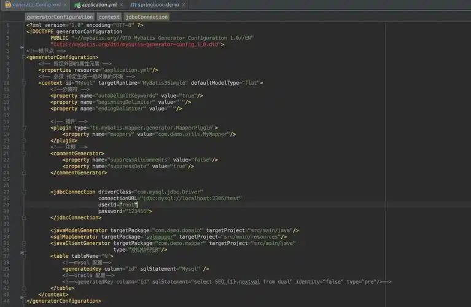Viewport: 471px width, 307px height.
Task: Click the application.yml file type icon
Action: (77, 4)
